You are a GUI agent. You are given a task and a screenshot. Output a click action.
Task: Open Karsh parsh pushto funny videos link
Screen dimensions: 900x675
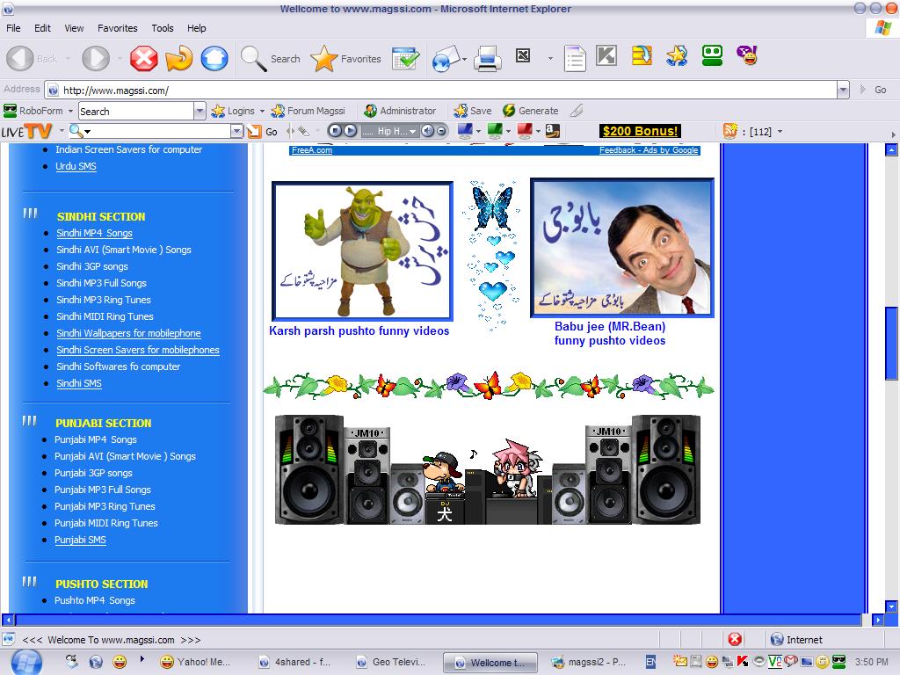coord(359,331)
